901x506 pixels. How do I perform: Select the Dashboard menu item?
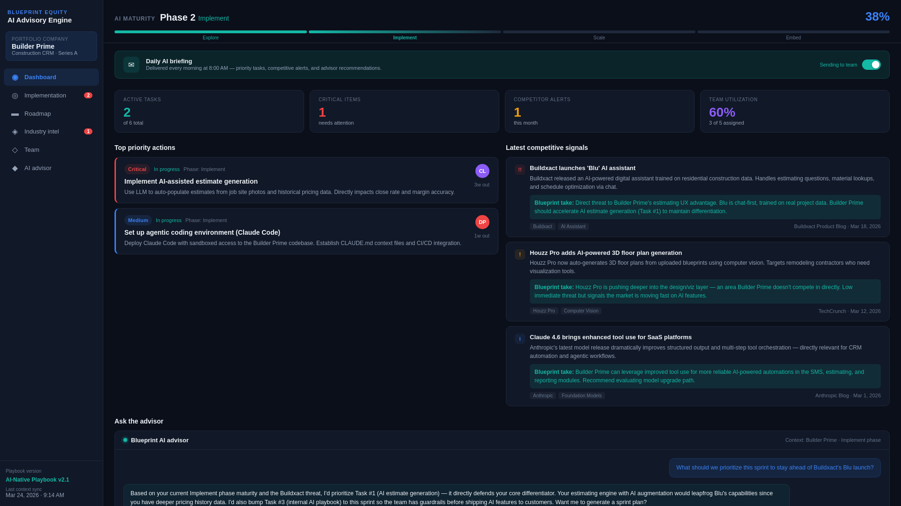tap(52, 77)
